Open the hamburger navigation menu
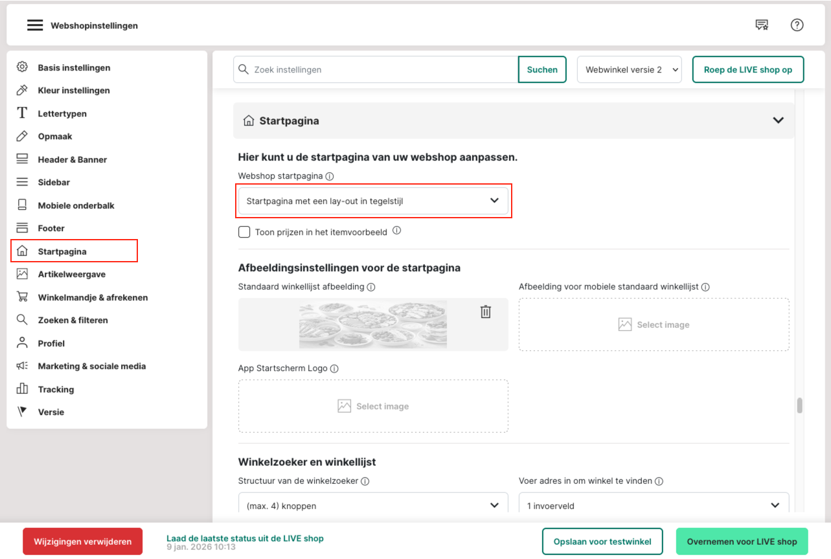This screenshot has width=831, height=559. 35,26
